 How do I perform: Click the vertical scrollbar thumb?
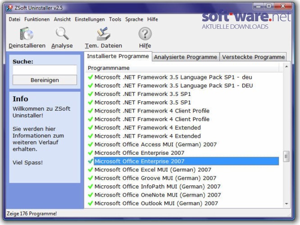286,156
